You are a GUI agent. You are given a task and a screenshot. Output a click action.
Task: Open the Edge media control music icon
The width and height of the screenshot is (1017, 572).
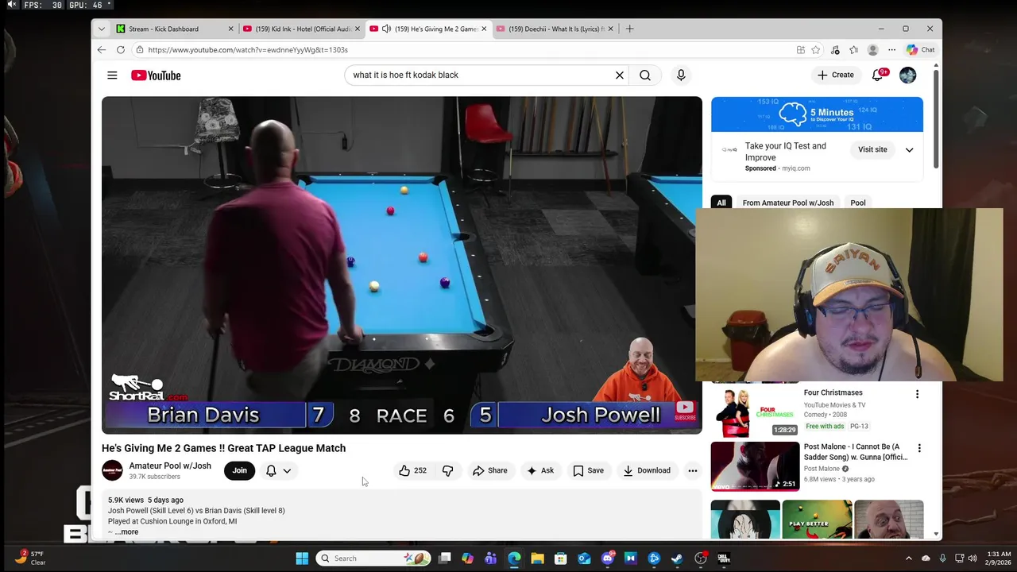point(835,49)
